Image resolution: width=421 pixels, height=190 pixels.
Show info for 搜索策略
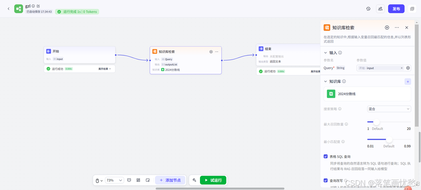point(340,109)
